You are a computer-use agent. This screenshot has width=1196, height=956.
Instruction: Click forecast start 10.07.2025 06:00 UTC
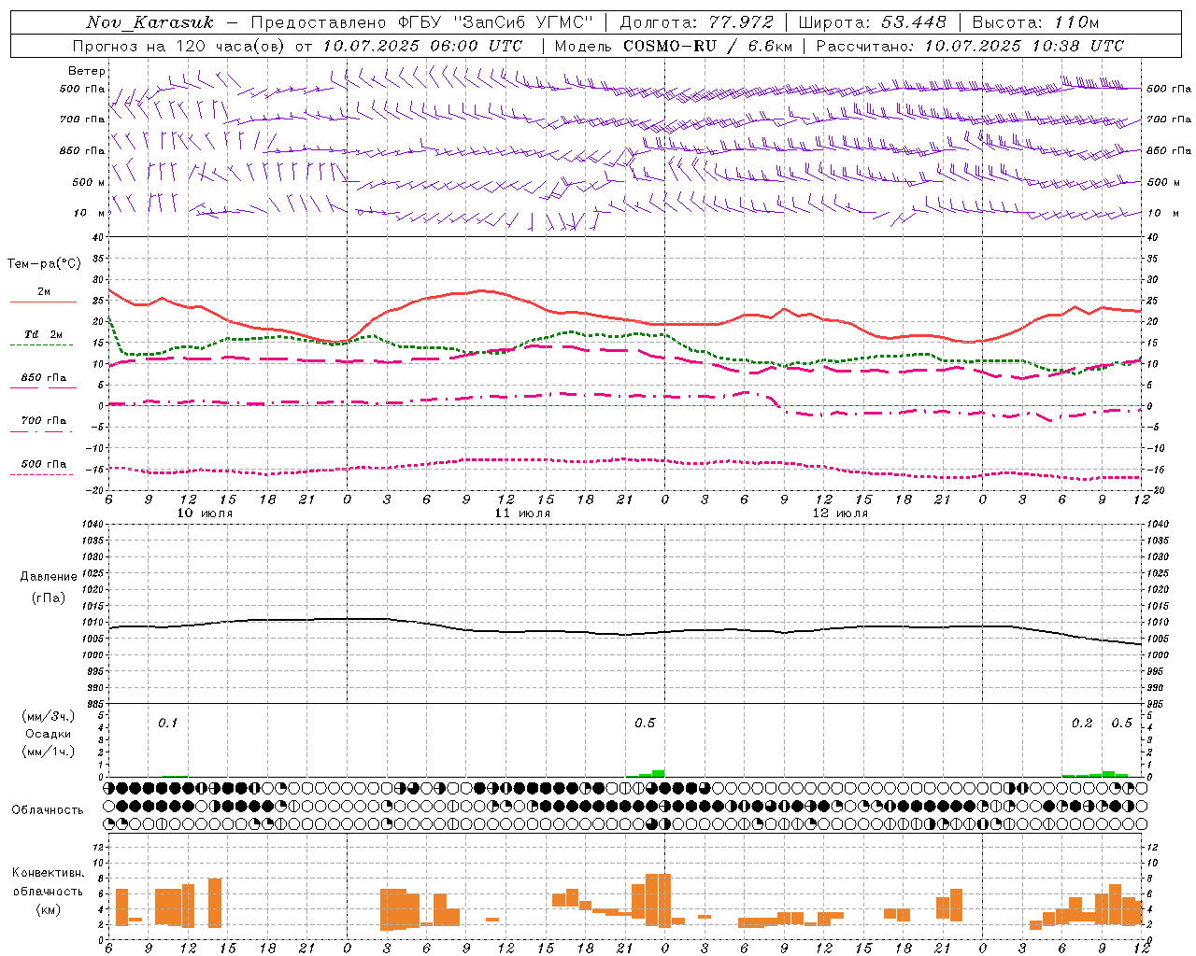pos(421,46)
